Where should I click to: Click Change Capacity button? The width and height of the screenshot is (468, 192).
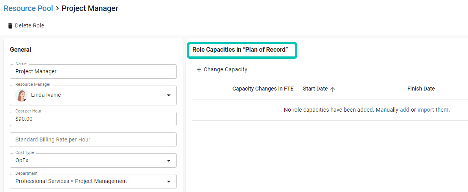pyautogui.click(x=222, y=69)
